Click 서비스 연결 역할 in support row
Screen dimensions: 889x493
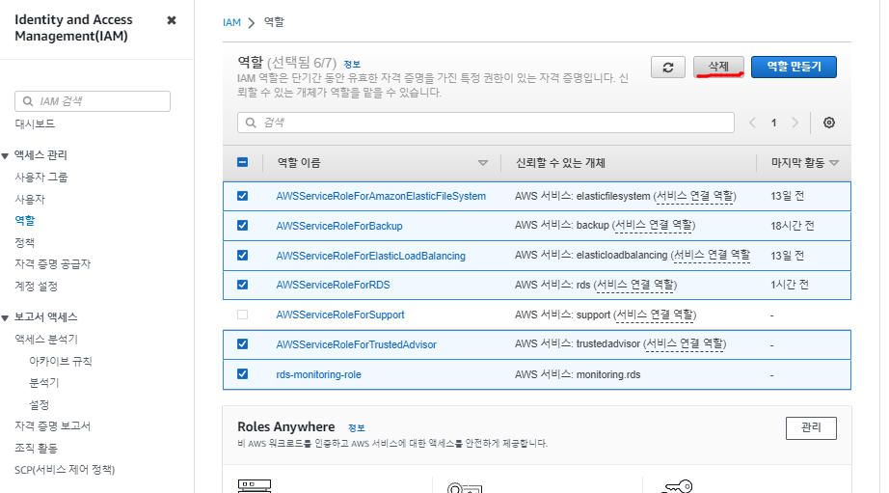(655, 315)
